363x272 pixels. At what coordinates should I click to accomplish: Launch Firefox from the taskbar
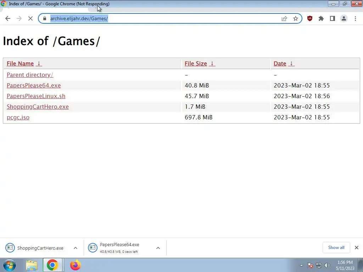tap(76, 265)
